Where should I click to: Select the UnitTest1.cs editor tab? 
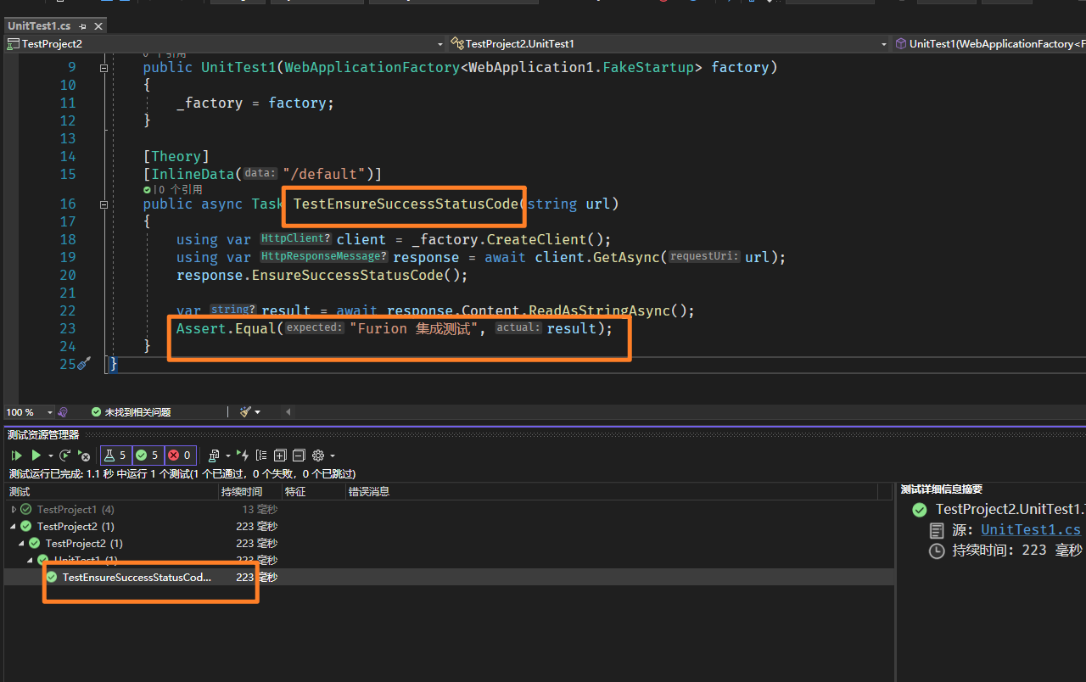click(39, 26)
